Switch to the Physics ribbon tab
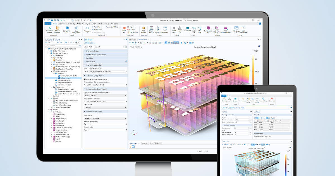335x176 pixels. [88, 24]
